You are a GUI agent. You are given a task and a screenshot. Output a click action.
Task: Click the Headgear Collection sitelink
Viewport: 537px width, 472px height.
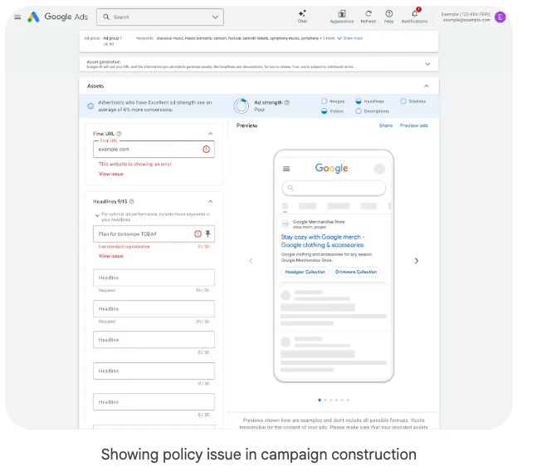coord(305,272)
